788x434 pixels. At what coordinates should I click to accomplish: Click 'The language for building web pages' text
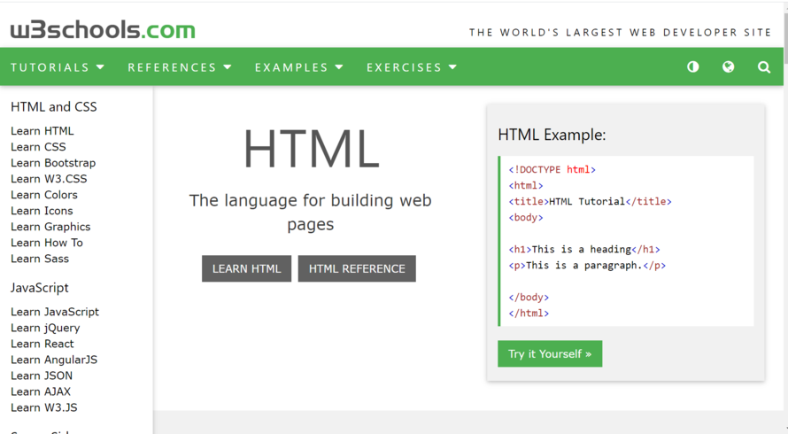[311, 212]
